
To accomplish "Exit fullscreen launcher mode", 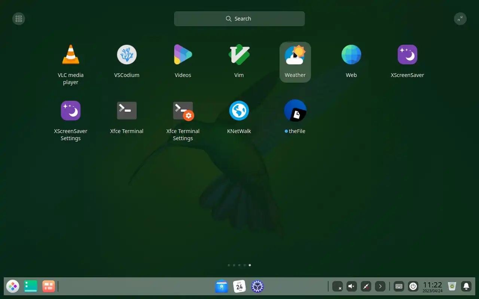I will [x=460, y=19].
